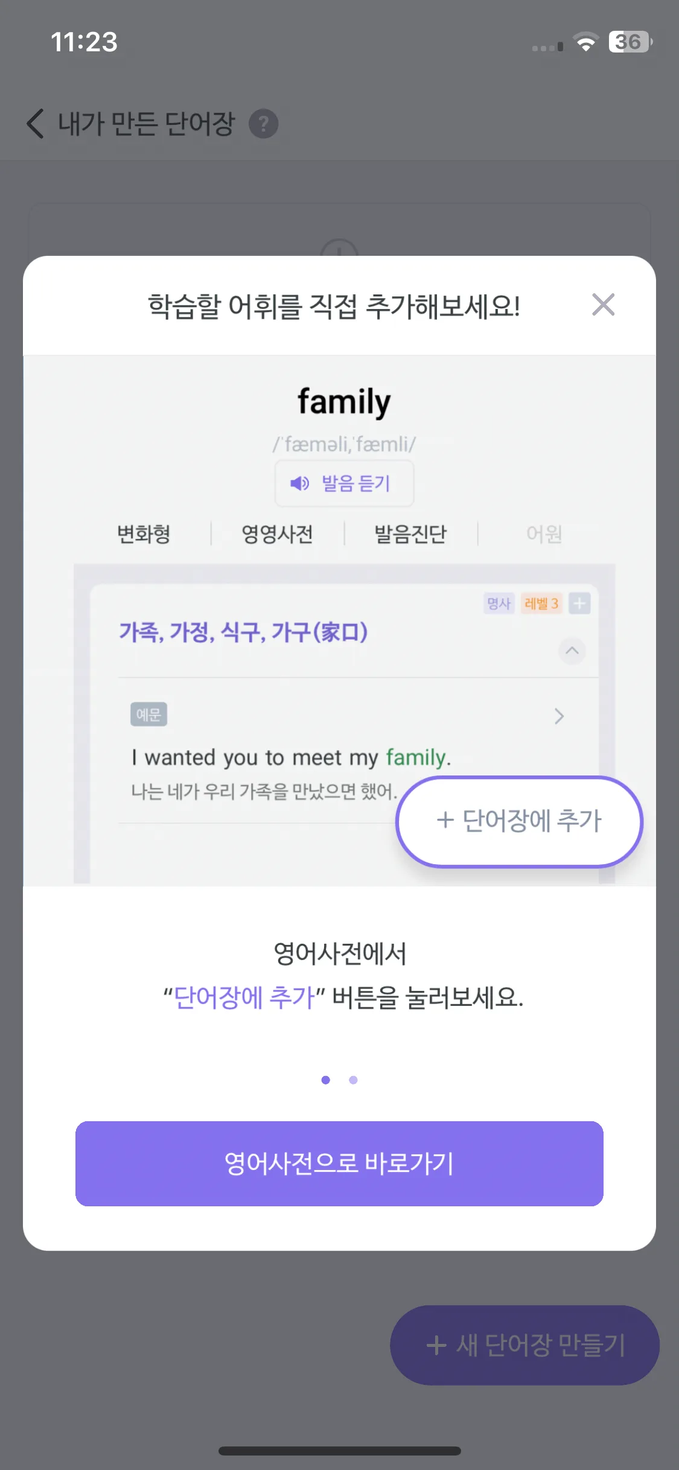Tap the 레벨 3 level badge
This screenshot has height=1470, width=679.
(541, 603)
